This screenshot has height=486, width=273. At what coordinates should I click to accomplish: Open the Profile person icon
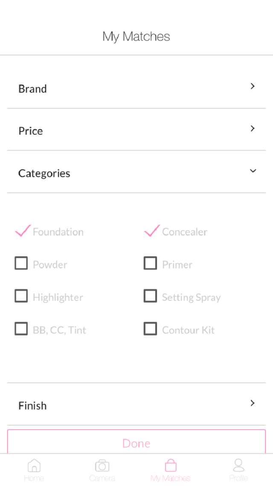coord(238,465)
